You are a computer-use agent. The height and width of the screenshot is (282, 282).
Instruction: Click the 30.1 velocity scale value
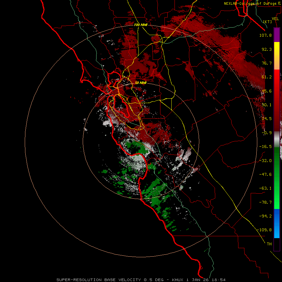[267, 105]
